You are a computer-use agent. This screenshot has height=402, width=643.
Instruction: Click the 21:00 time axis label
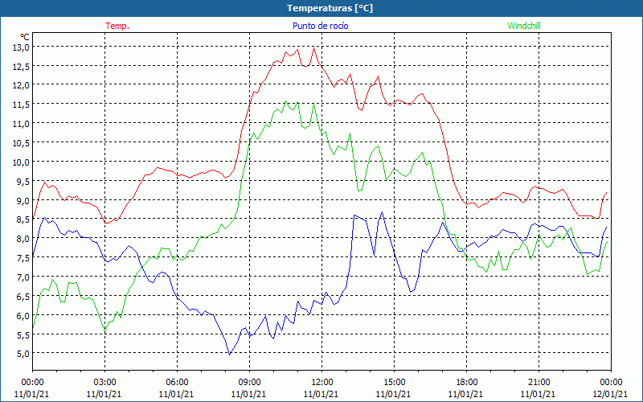(x=539, y=382)
